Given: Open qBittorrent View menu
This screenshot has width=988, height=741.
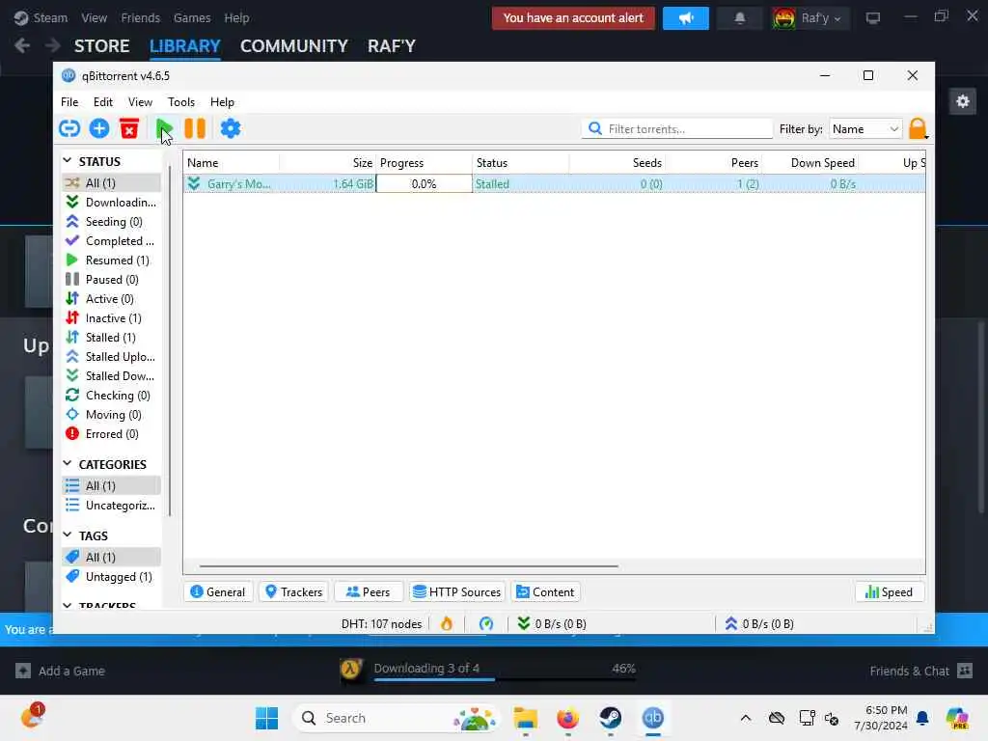Looking at the screenshot, I should [140, 102].
